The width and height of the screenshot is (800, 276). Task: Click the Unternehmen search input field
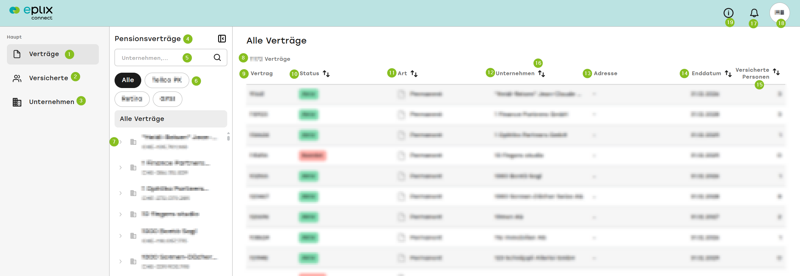click(163, 58)
